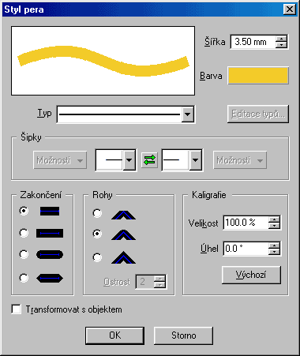300x356 pixels.
Task: Select the flat butt line ending
Action: (x=24, y=211)
